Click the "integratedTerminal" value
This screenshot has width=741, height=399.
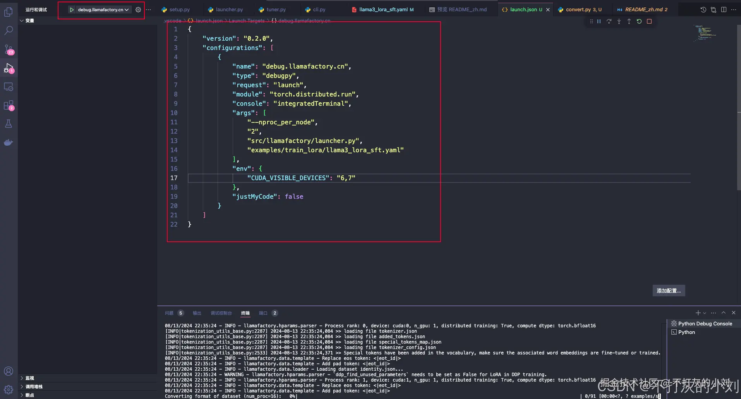310,103
